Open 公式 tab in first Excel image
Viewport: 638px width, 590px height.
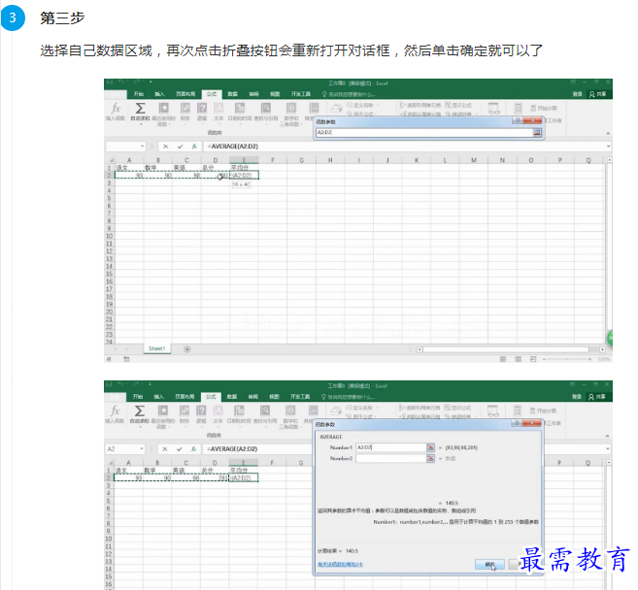click(212, 94)
